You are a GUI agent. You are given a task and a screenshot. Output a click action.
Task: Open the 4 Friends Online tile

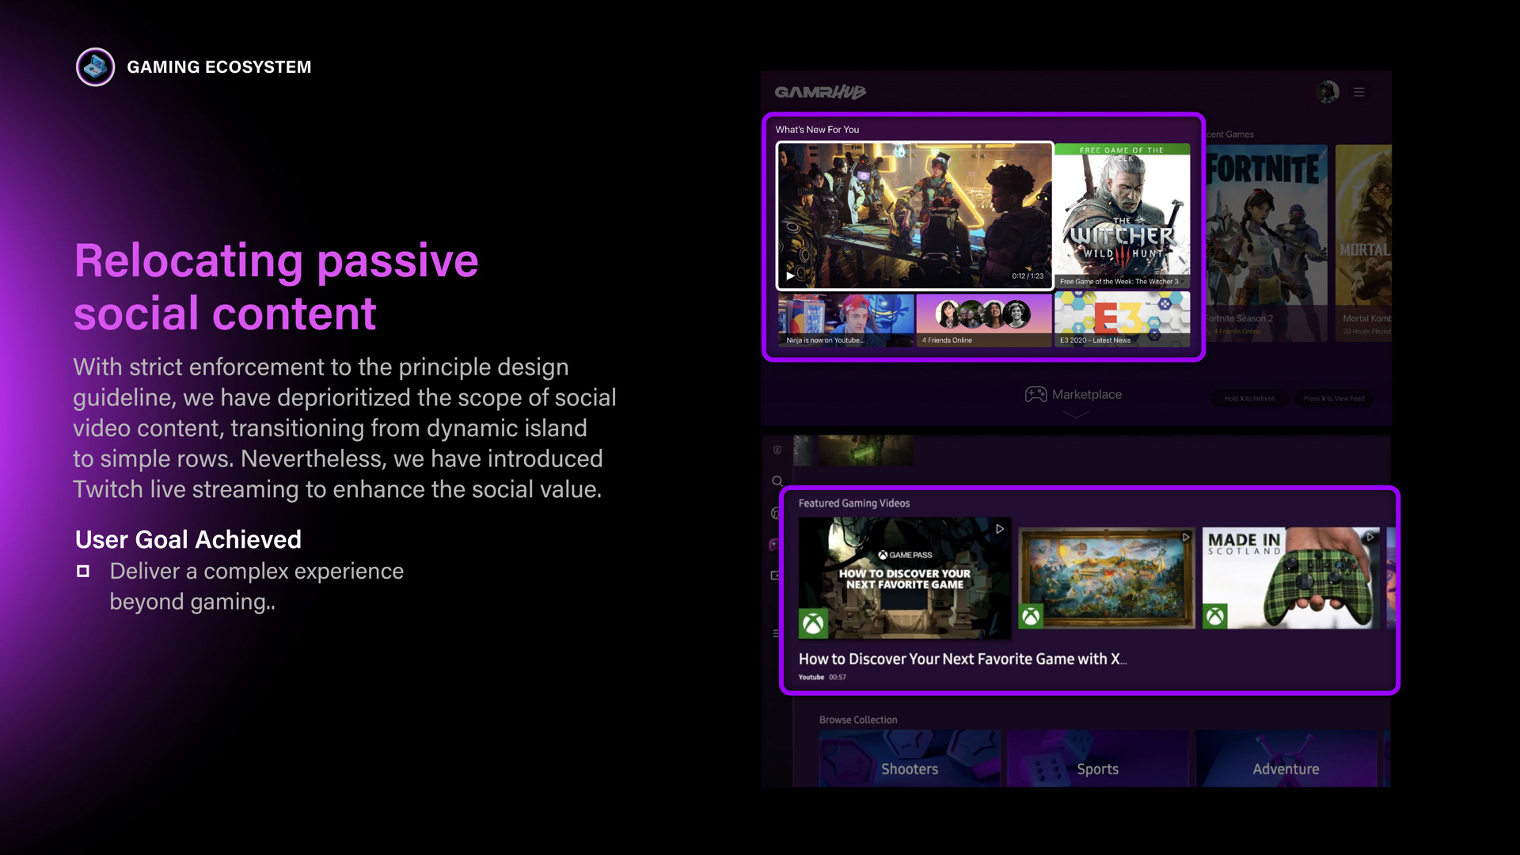983,320
